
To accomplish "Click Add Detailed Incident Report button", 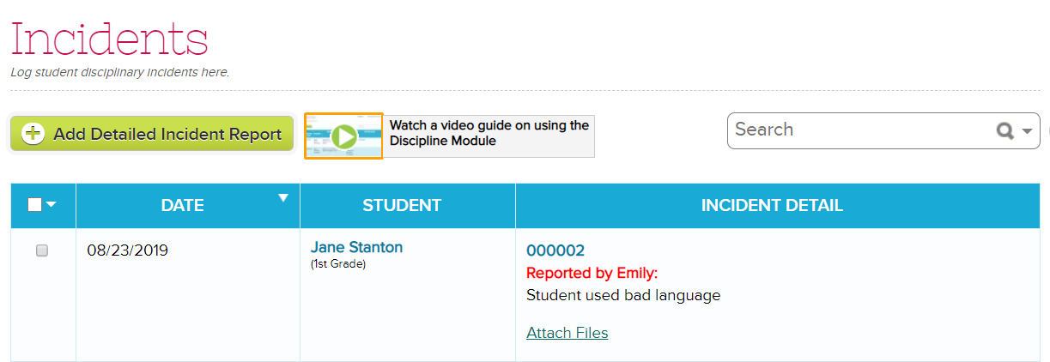I will pos(152,134).
